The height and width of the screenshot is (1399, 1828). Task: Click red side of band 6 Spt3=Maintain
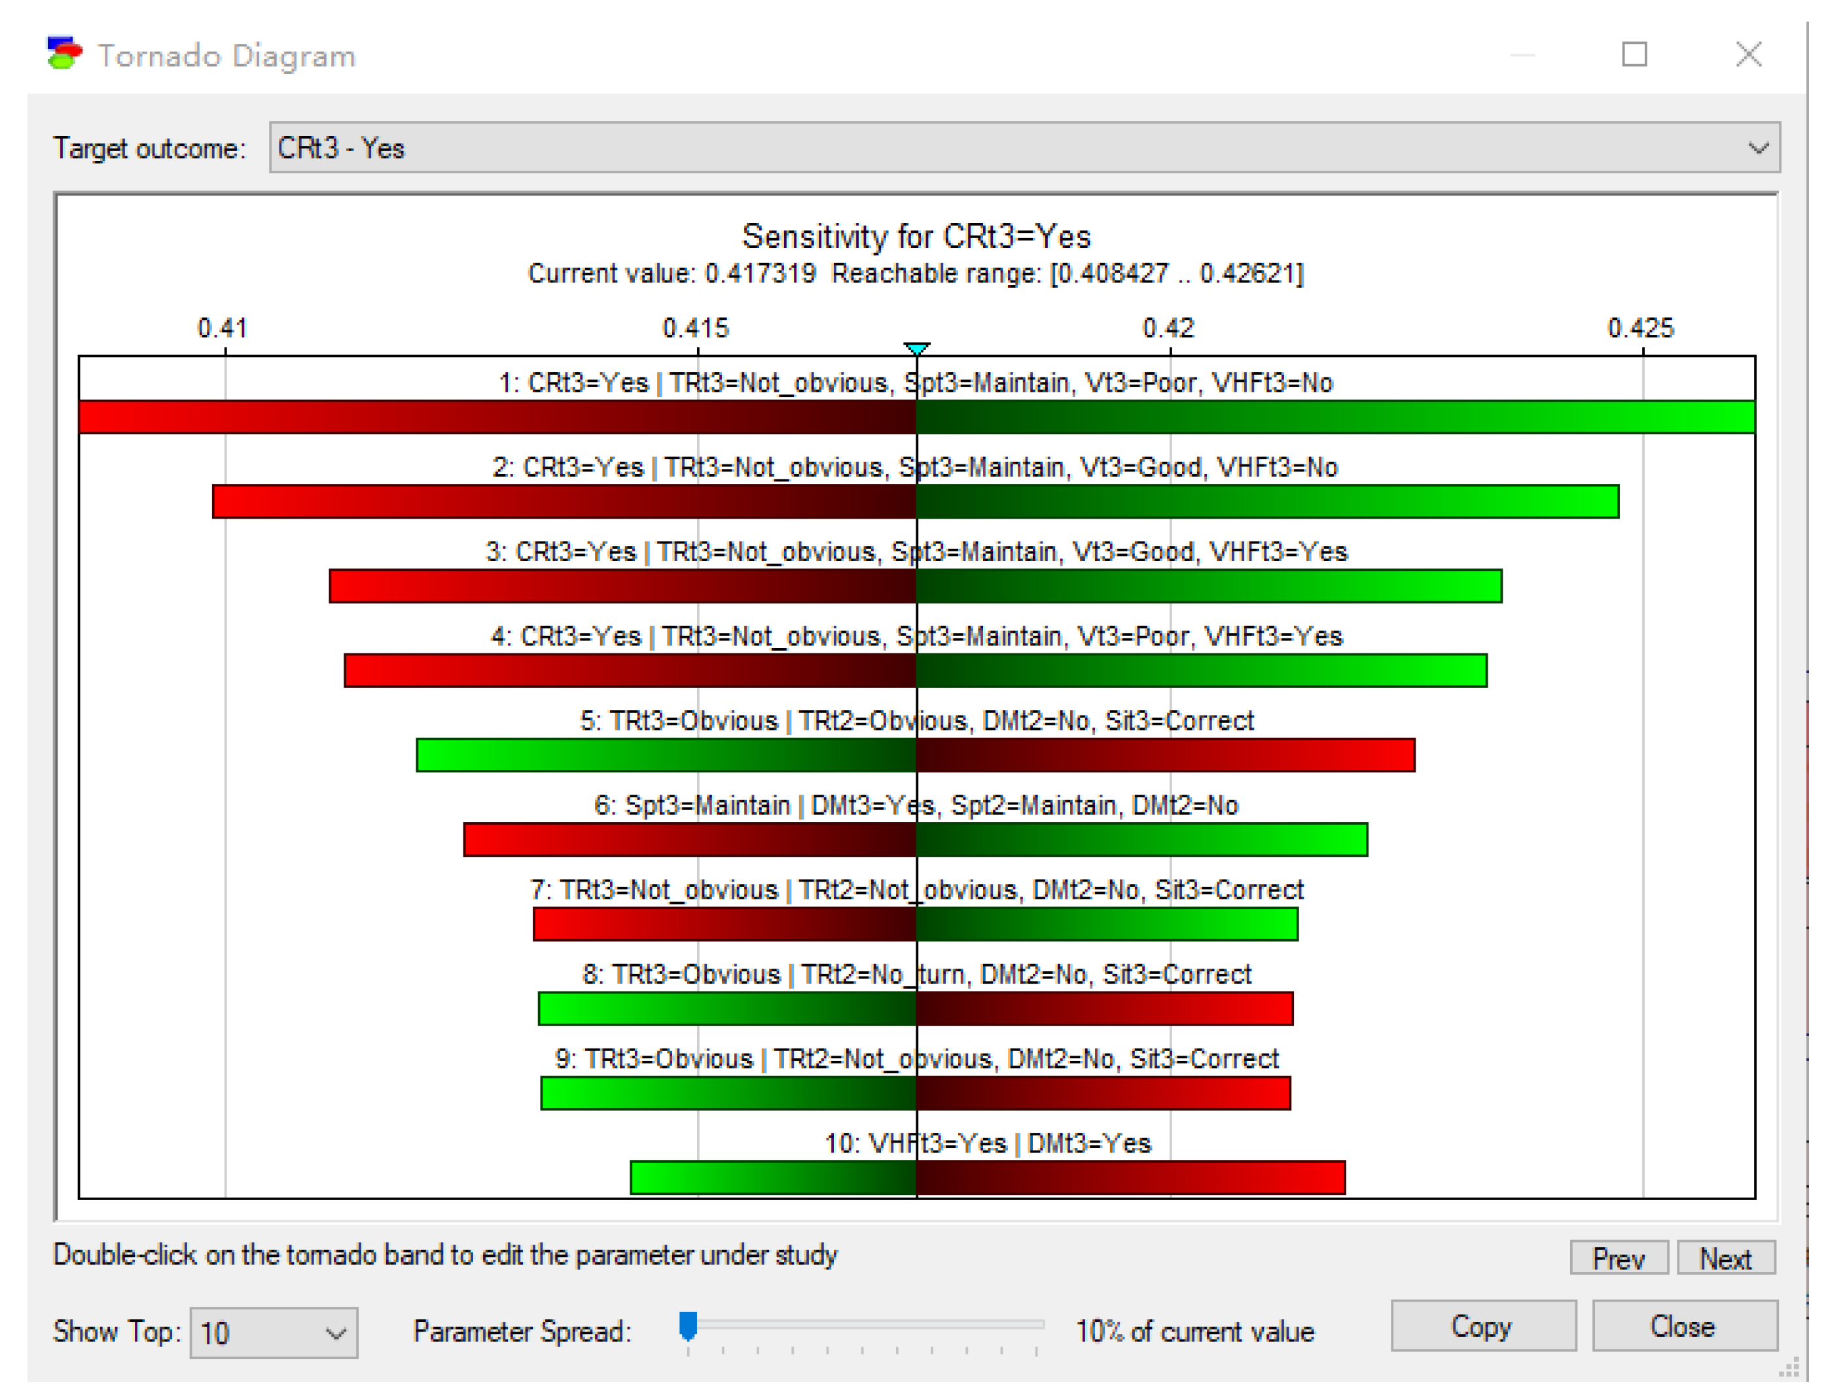(690, 839)
